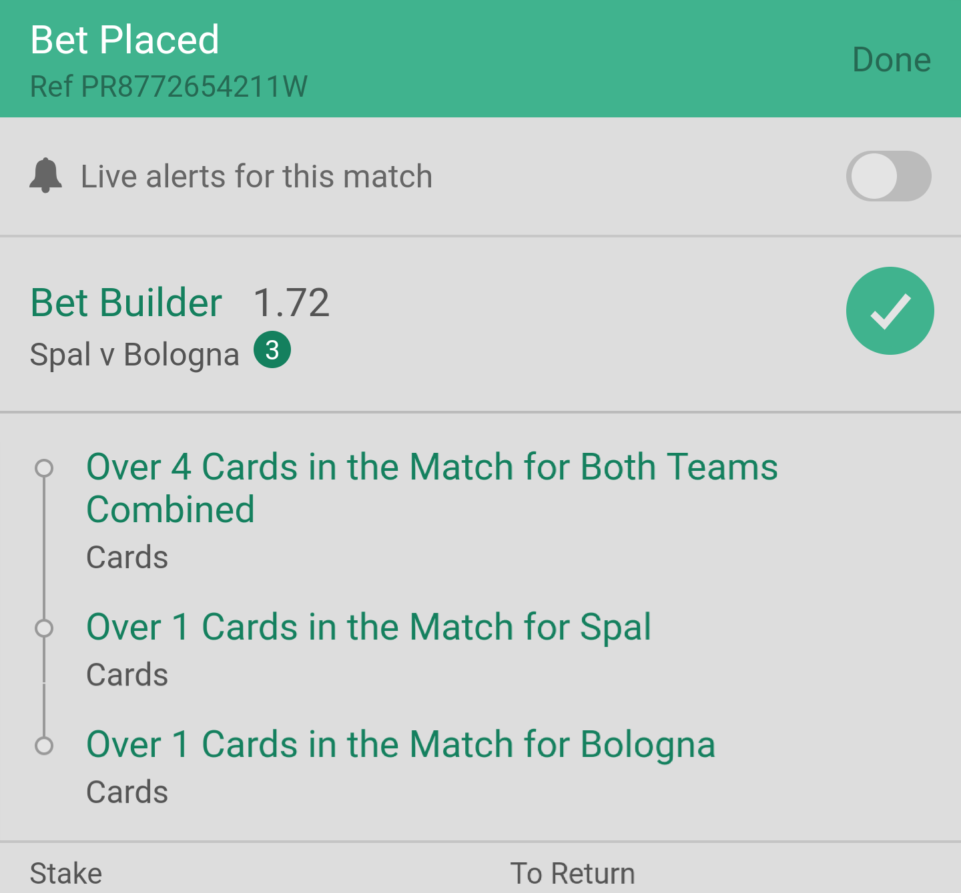Select Over 1 Cards in the Match for Bologna
This screenshot has width=961, height=893.
click(x=401, y=745)
